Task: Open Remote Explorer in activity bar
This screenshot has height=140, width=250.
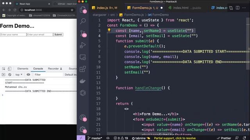Action: click(x=83, y=57)
